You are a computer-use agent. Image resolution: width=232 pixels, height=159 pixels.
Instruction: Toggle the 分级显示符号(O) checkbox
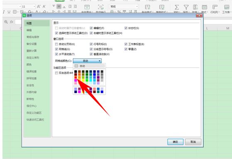[x=91, y=49]
